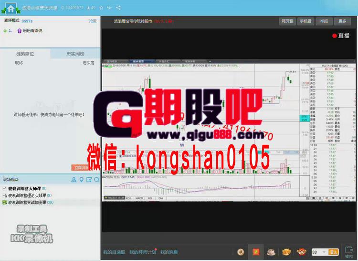The image size is (358, 261).
Task: Click the 手机看 button
Action: point(305,21)
